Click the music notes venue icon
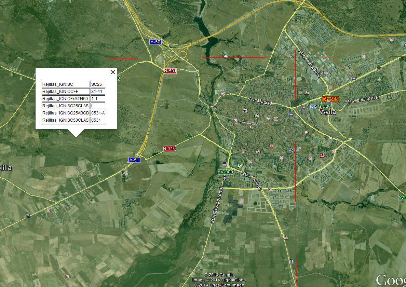 290,150
